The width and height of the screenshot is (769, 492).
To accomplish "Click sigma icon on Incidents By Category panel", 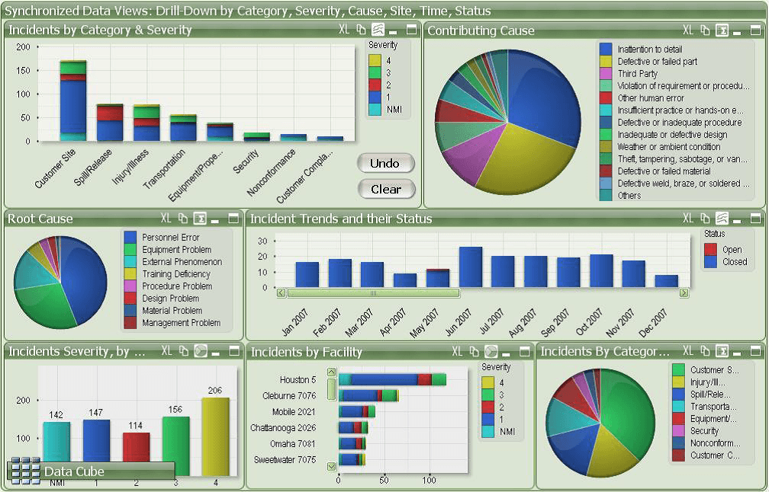I will pyautogui.click(x=722, y=352).
